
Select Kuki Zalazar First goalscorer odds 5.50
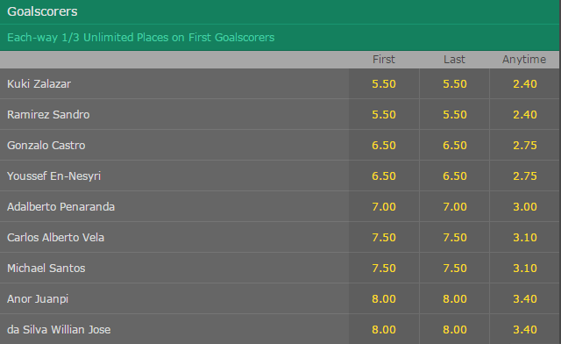[x=384, y=84]
